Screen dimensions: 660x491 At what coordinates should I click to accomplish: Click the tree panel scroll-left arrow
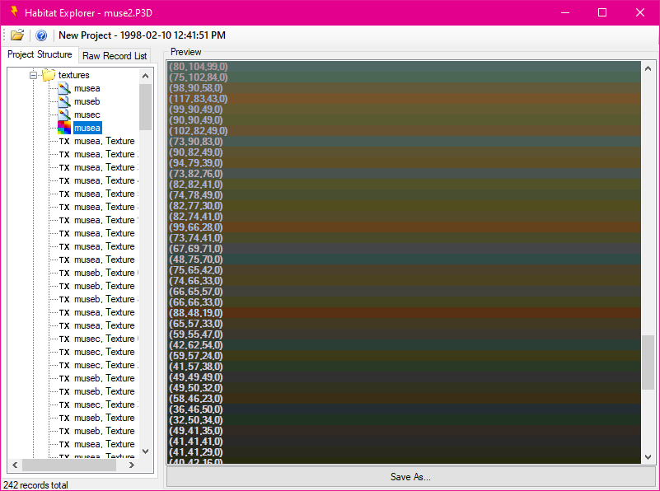(x=15, y=465)
